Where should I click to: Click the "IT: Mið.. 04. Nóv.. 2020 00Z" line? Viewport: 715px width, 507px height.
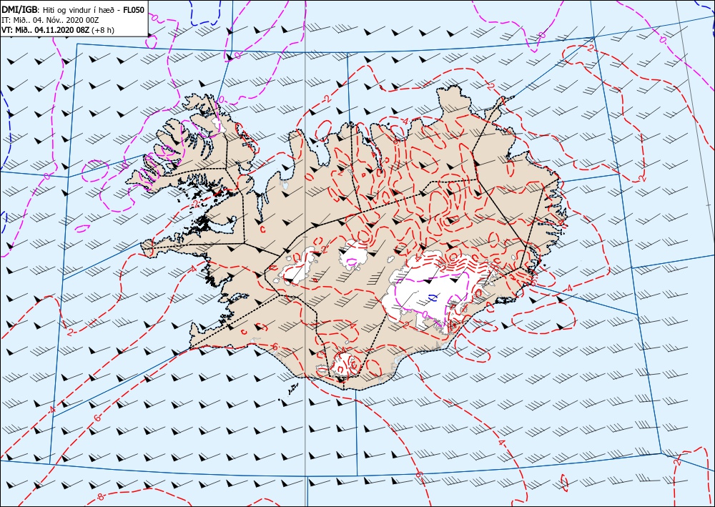click(50, 20)
